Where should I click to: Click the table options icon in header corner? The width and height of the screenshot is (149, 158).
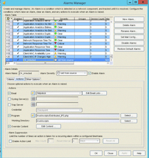pos(9,19)
